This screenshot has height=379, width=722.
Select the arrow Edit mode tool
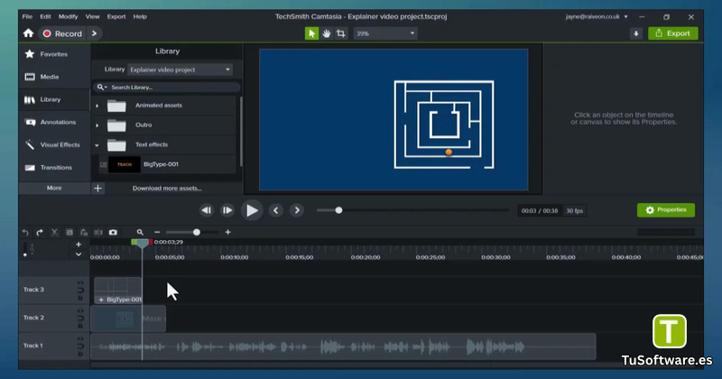tap(311, 33)
